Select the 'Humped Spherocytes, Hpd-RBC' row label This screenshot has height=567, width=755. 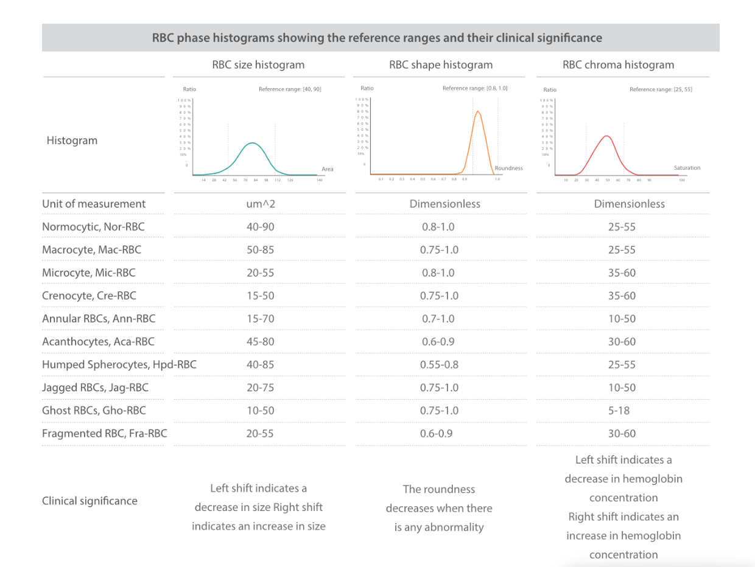coord(119,365)
